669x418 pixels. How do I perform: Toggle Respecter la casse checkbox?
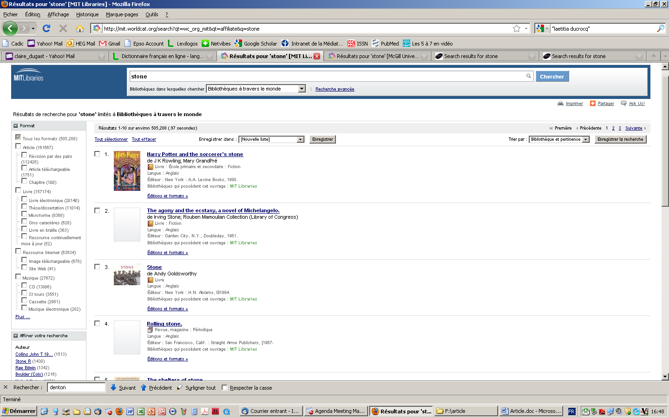pos(225,388)
